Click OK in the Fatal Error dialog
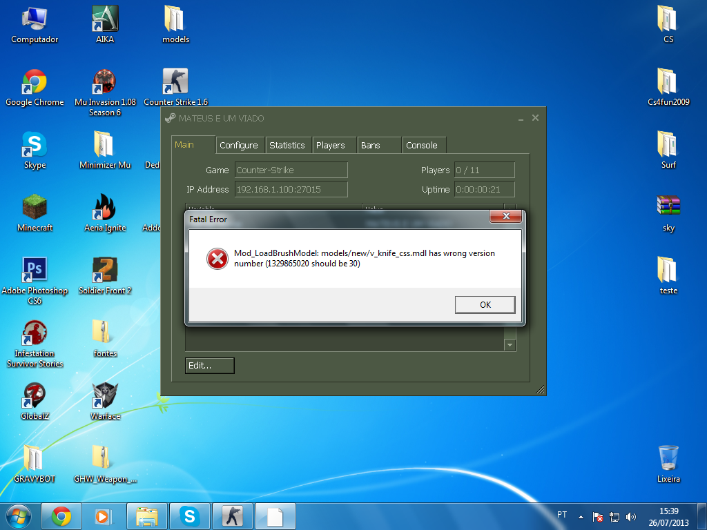This screenshot has width=707, height=530. click(485, 304)
